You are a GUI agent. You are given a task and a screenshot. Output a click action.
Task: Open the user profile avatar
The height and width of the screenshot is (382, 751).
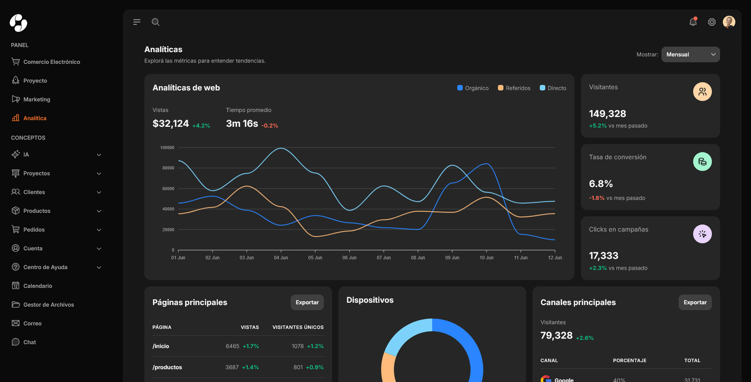729,22
